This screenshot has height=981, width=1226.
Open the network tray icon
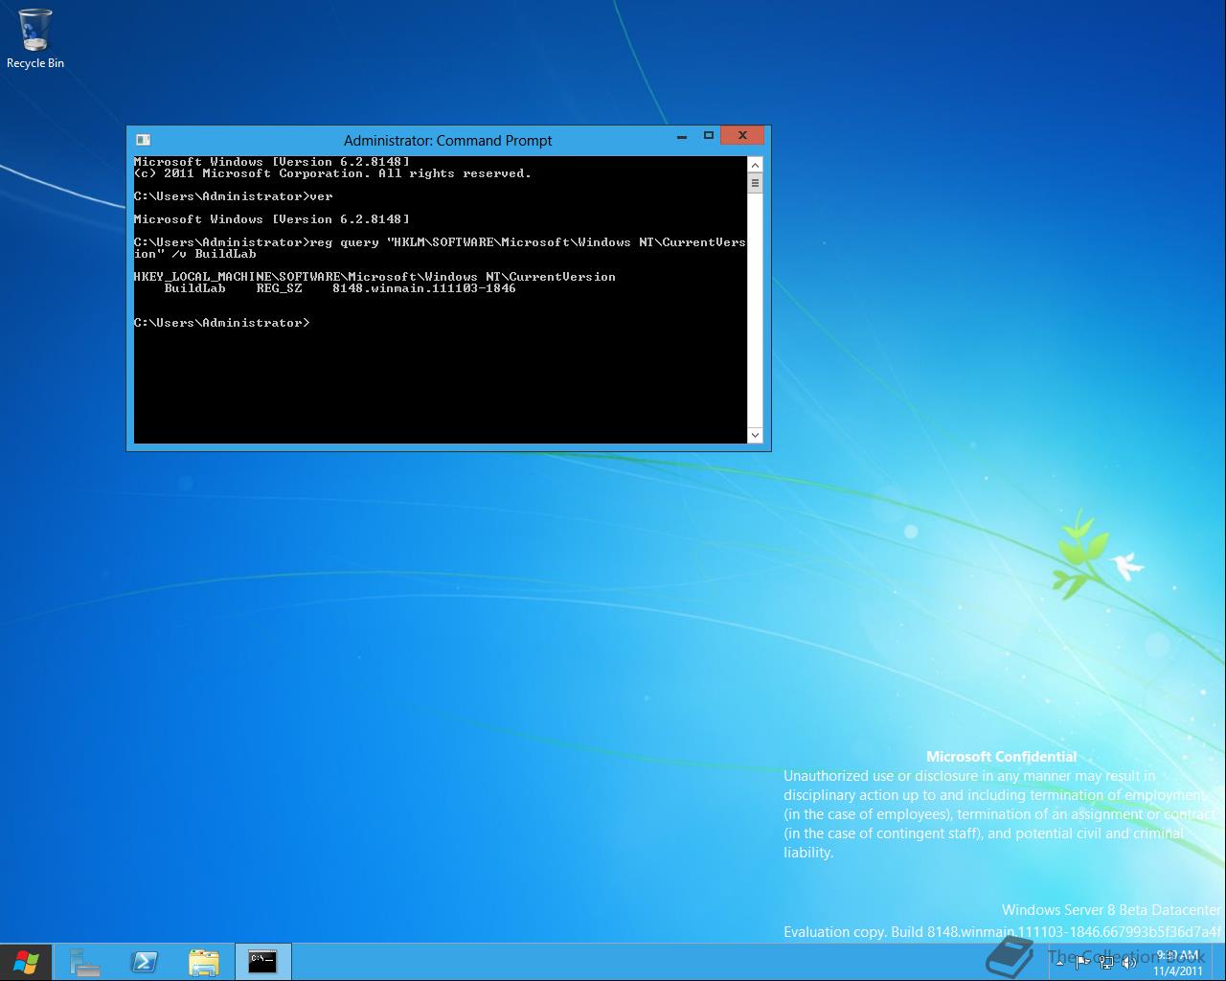coord(1106,962)
